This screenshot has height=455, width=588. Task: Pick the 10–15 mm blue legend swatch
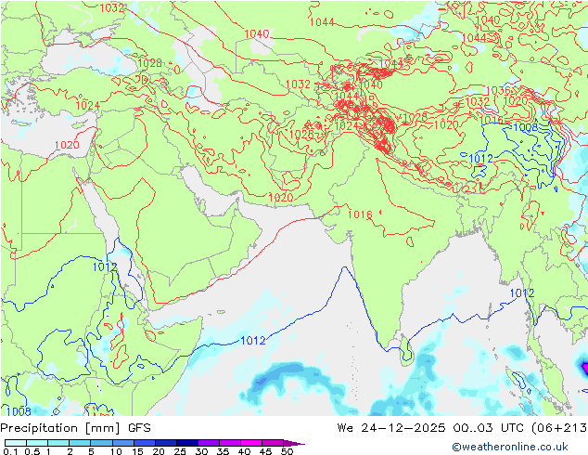point(122,443)
